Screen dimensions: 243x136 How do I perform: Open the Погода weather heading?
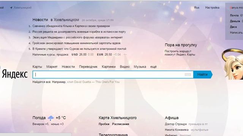click(x=39, y=118)
